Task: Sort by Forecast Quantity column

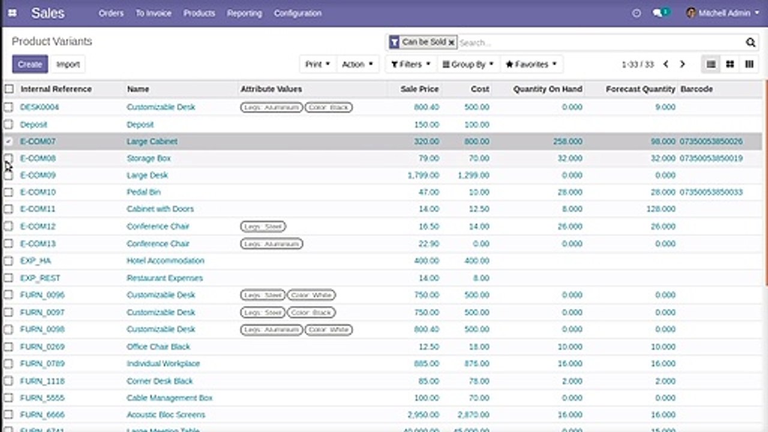Action: tap(641, 89)
